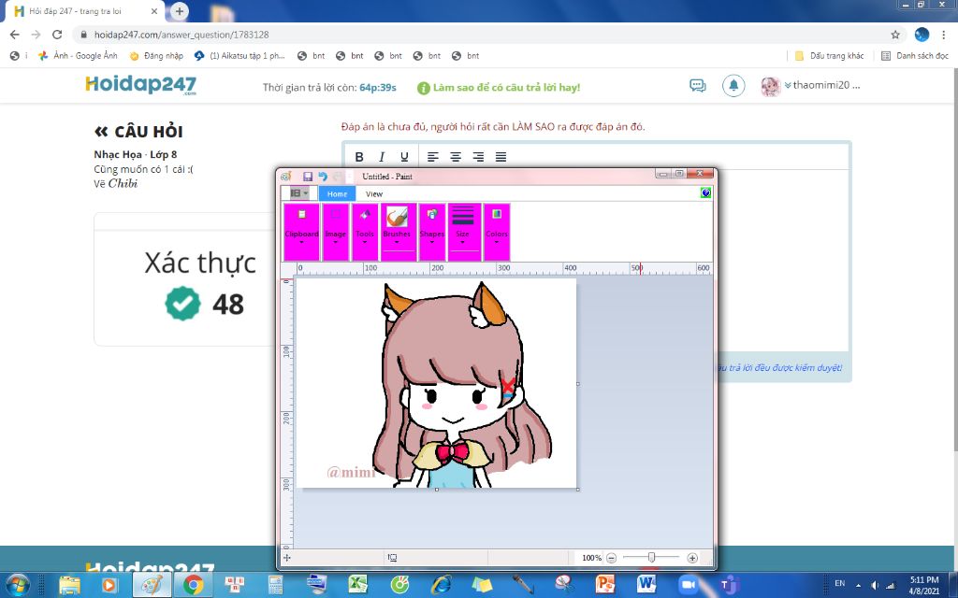The width and height of the screenshot is (958, 598).
Task: Open Zoom from the taskbar
Action: pyautogui.click(x=688, y=585)
